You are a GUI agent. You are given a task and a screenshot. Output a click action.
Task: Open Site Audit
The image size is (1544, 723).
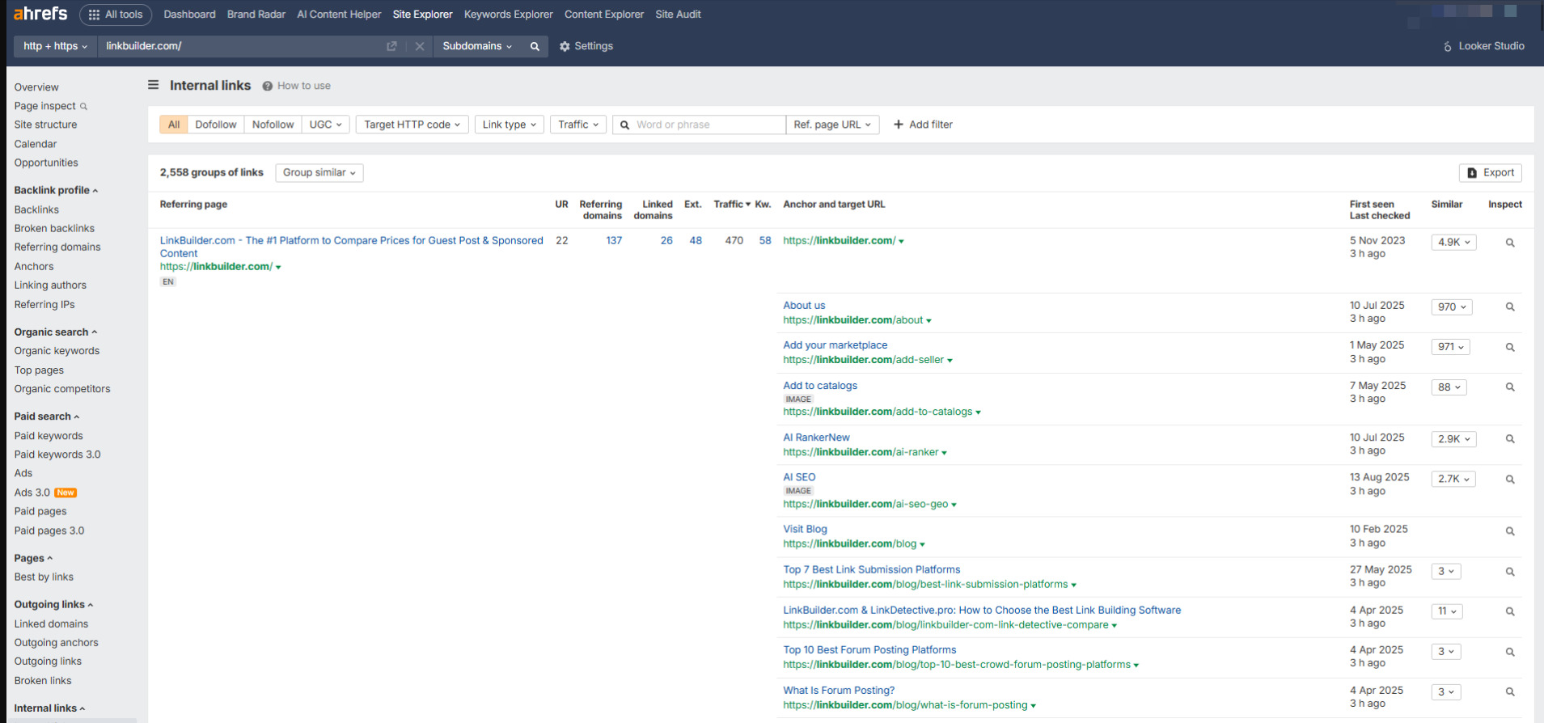tap(678, 15)
